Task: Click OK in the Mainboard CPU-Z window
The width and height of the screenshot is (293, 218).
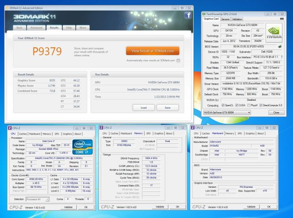Action: 269,207
